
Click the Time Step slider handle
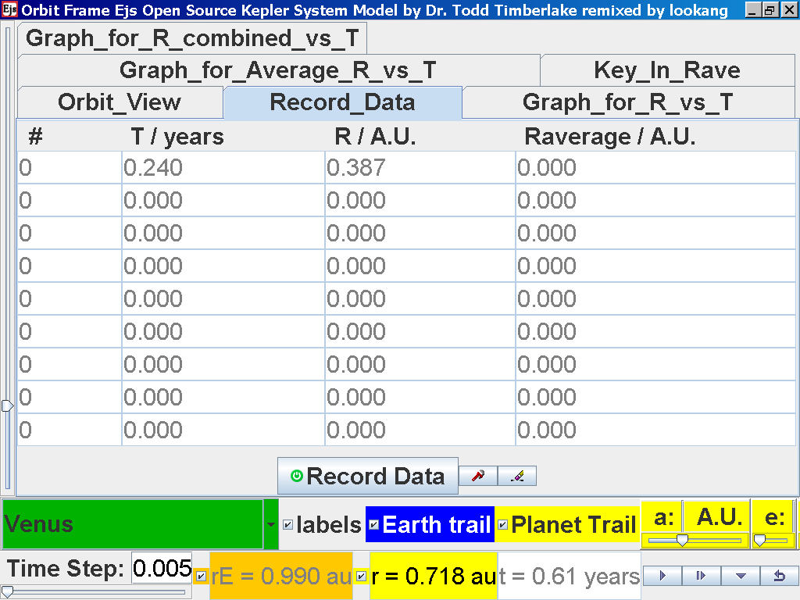pos(6,591)
